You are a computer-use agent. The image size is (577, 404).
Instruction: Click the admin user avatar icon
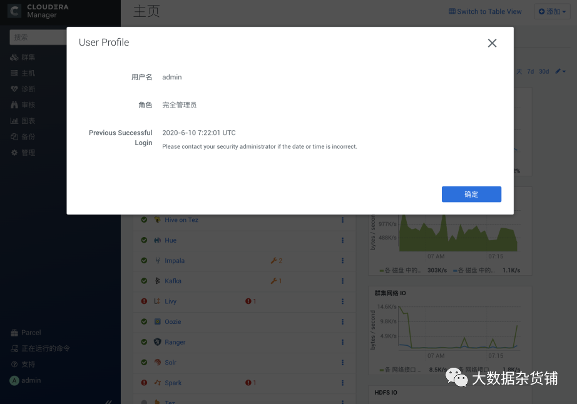click(14, 380)
